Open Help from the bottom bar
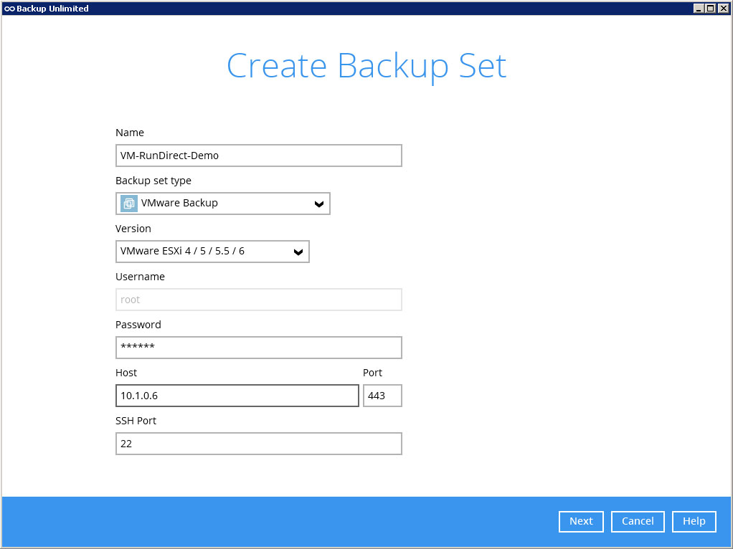This screenshot has width=733, height=549. tap(694, 522)
